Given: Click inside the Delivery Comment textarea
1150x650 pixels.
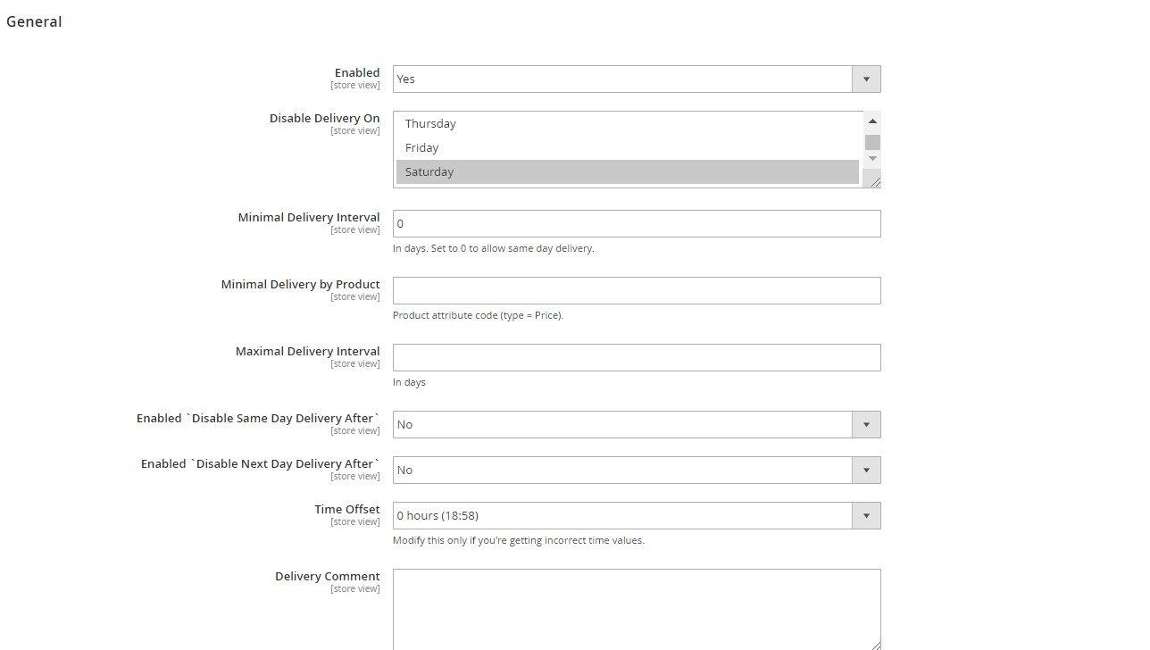Looking at the screenshot, I should pos(636,607).
